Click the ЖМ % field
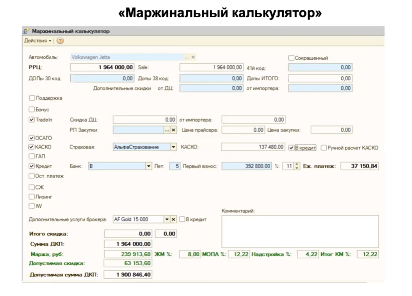The width and height of the screenshot is (412, 296). [x=190, y=254]
